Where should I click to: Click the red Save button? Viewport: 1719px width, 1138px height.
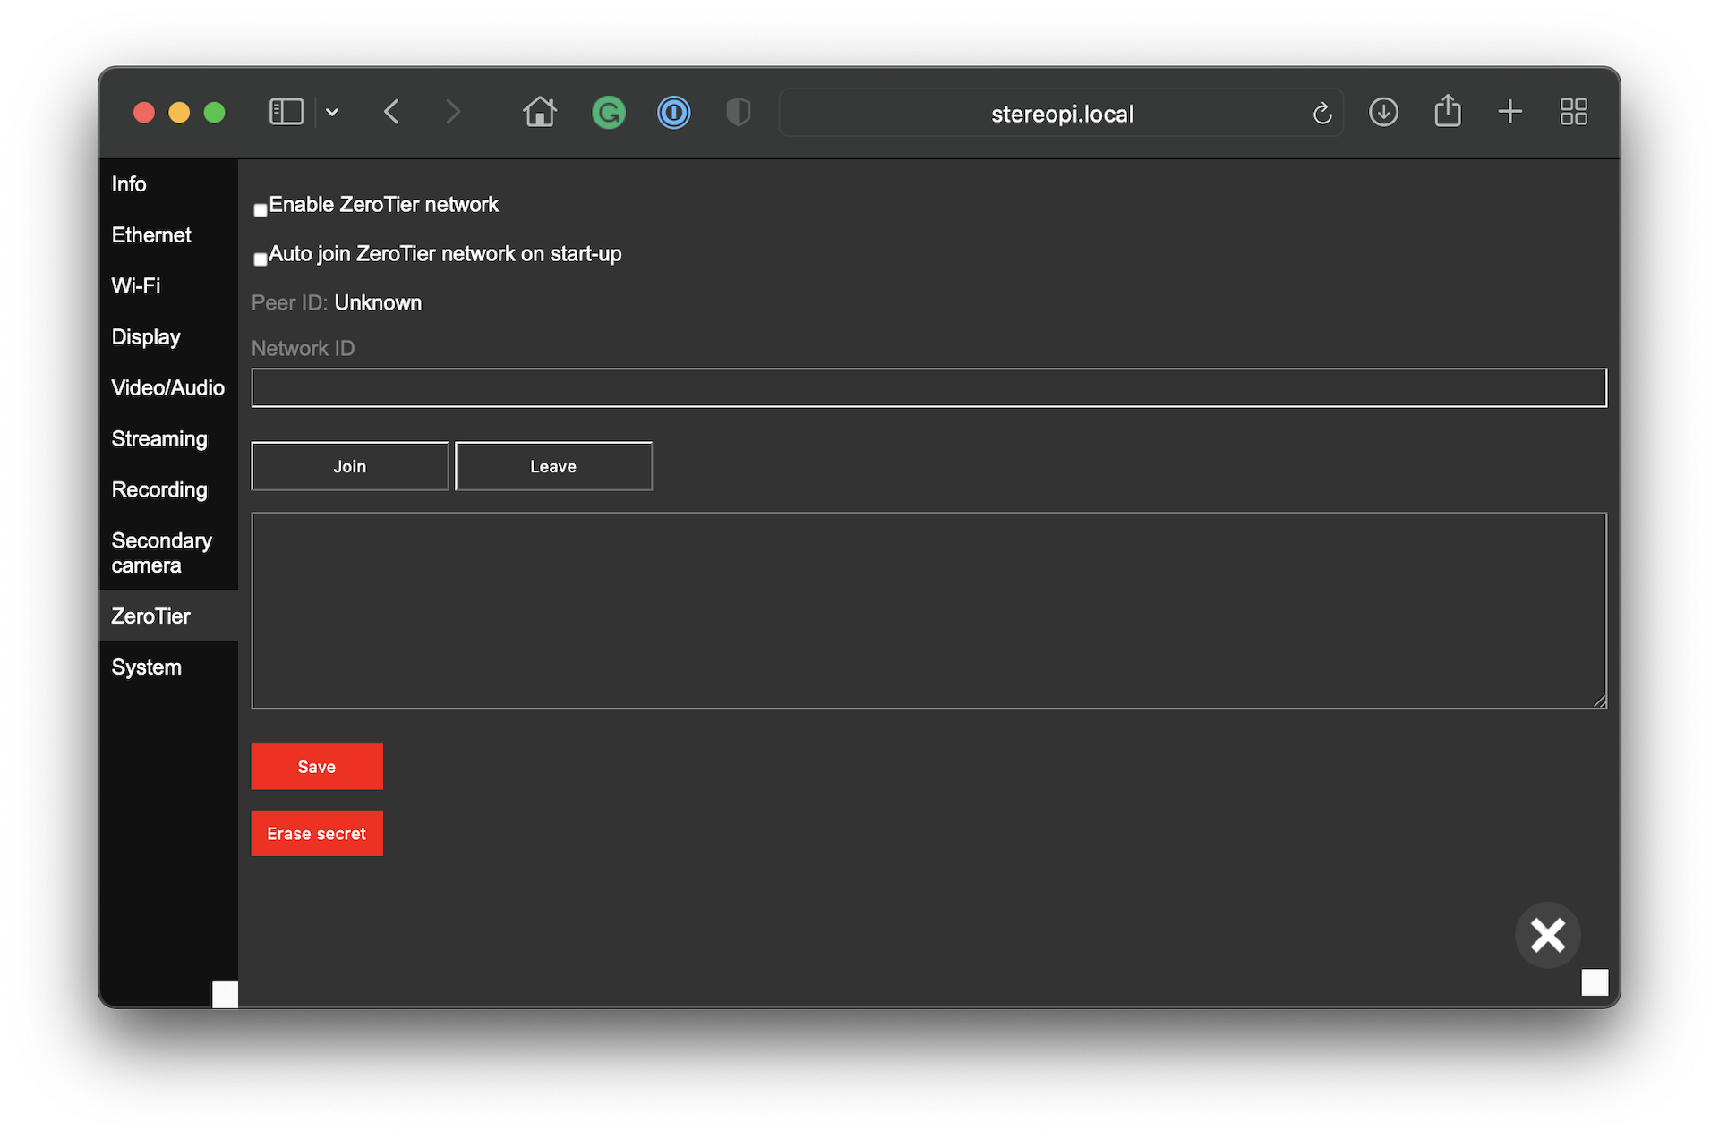tap(317, 767)
